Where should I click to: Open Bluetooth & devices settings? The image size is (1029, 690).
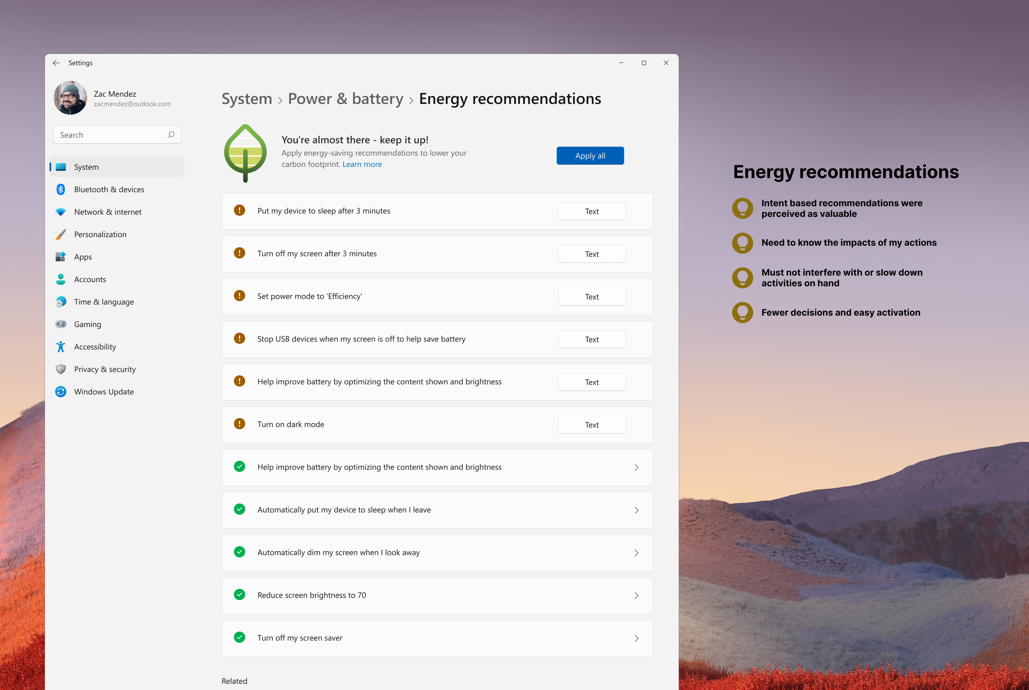pyautogui.click(x=117, y=189)
